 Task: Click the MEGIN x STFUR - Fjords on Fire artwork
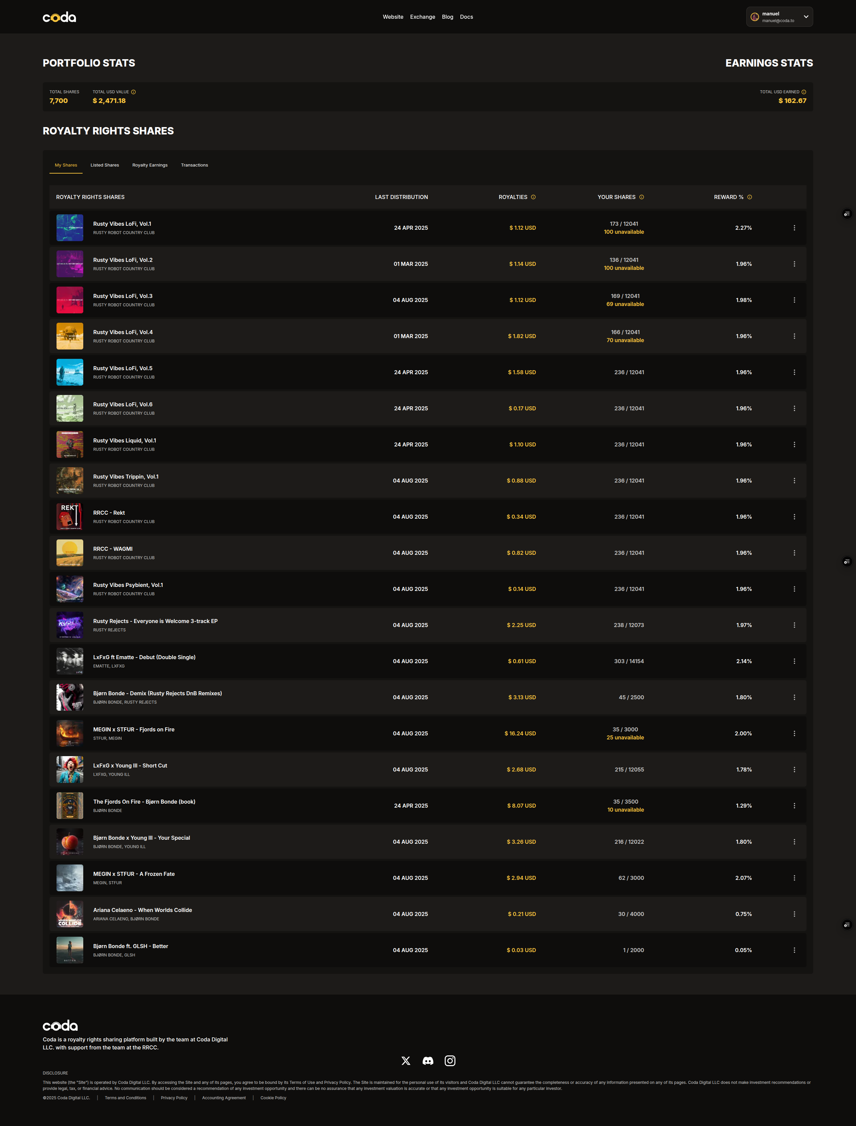[70, 733]
